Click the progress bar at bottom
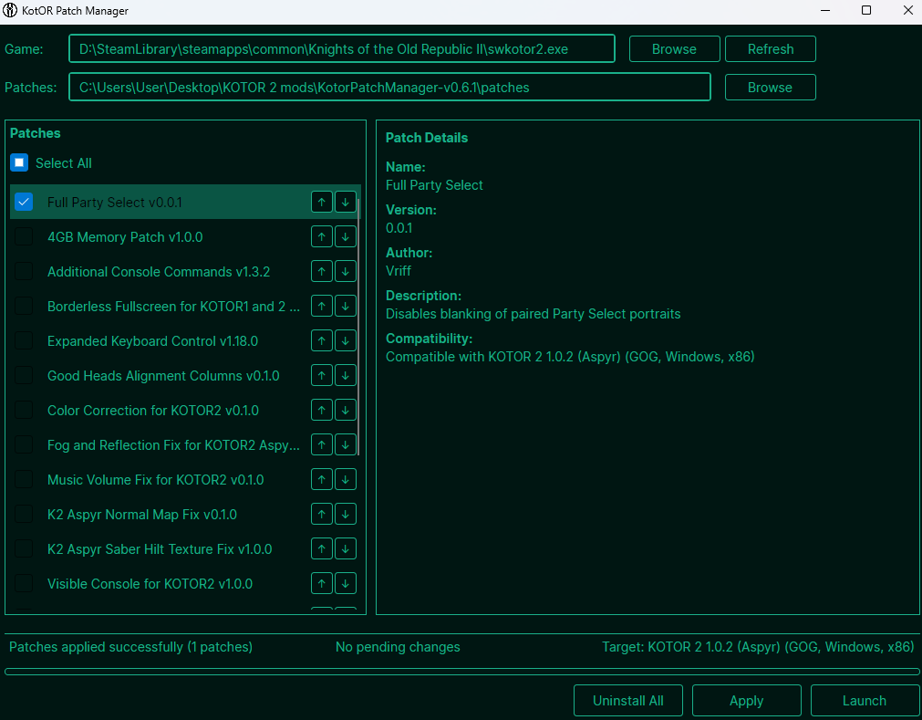The image size is (922, 720). pyautogui.click(x=461, y=671)
